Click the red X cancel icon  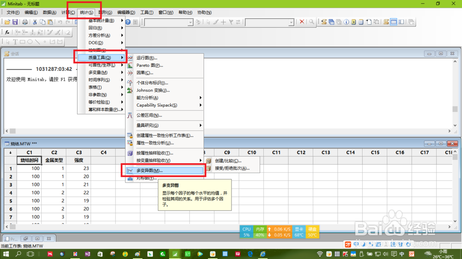point(302,22)
